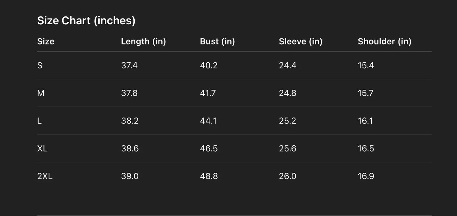Select the M bust value 41.7
This screenshot has width=457, height=216.
[208, 93]
